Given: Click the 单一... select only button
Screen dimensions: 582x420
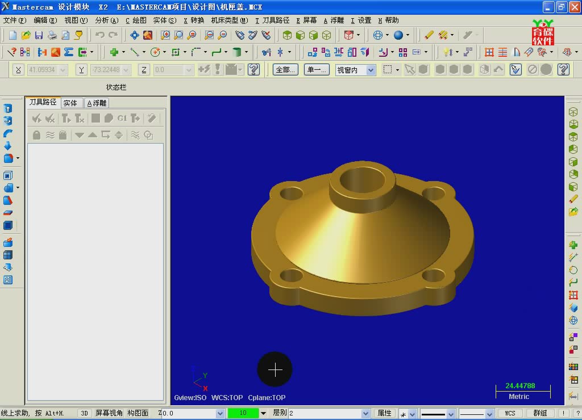Looking at the screenshot, I should 317,70.
